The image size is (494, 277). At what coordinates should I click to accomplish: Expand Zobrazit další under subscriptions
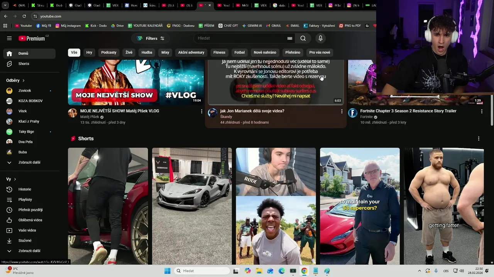coord(29,162)
